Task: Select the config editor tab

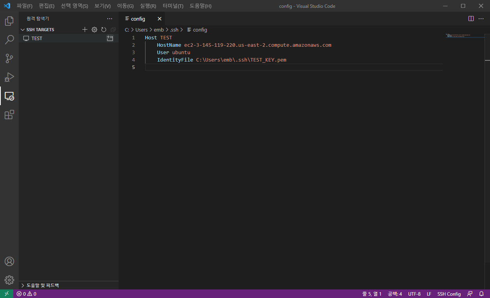Action: click(142, 19)
